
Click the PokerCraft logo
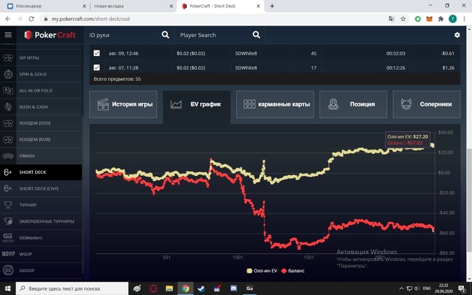tap(50, 35)
